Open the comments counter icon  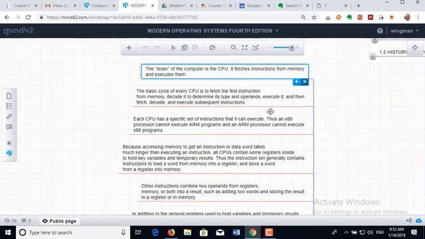click(x=27, y=221)
